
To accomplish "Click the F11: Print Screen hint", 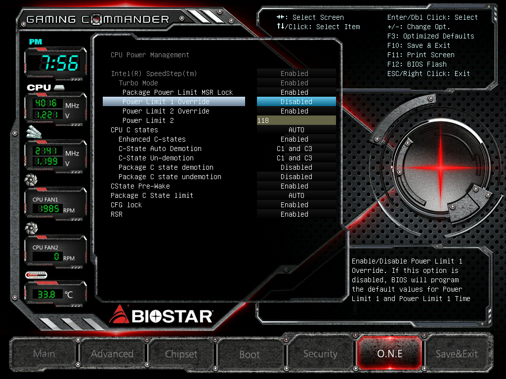I will [421, 55].
